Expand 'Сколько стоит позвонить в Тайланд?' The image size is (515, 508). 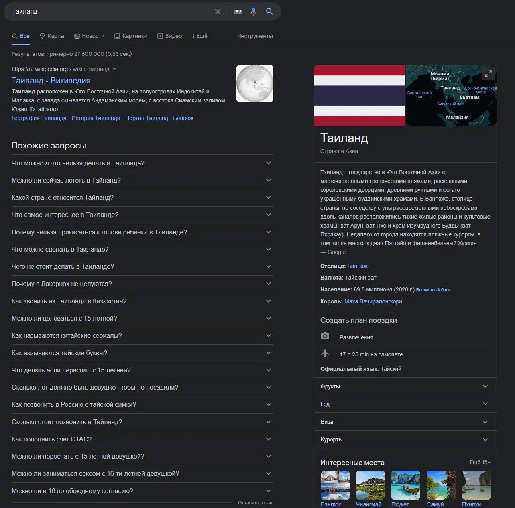coord(142,422)
